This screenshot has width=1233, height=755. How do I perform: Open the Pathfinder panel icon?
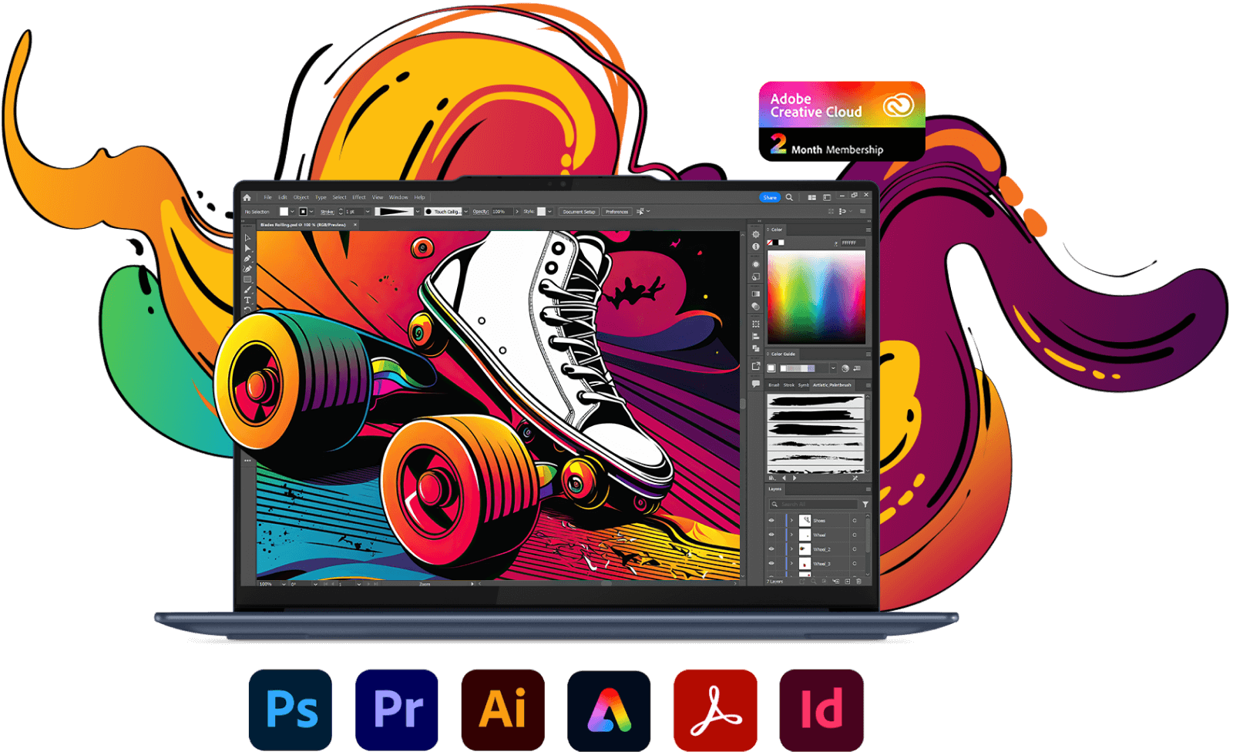click(756, 348)
